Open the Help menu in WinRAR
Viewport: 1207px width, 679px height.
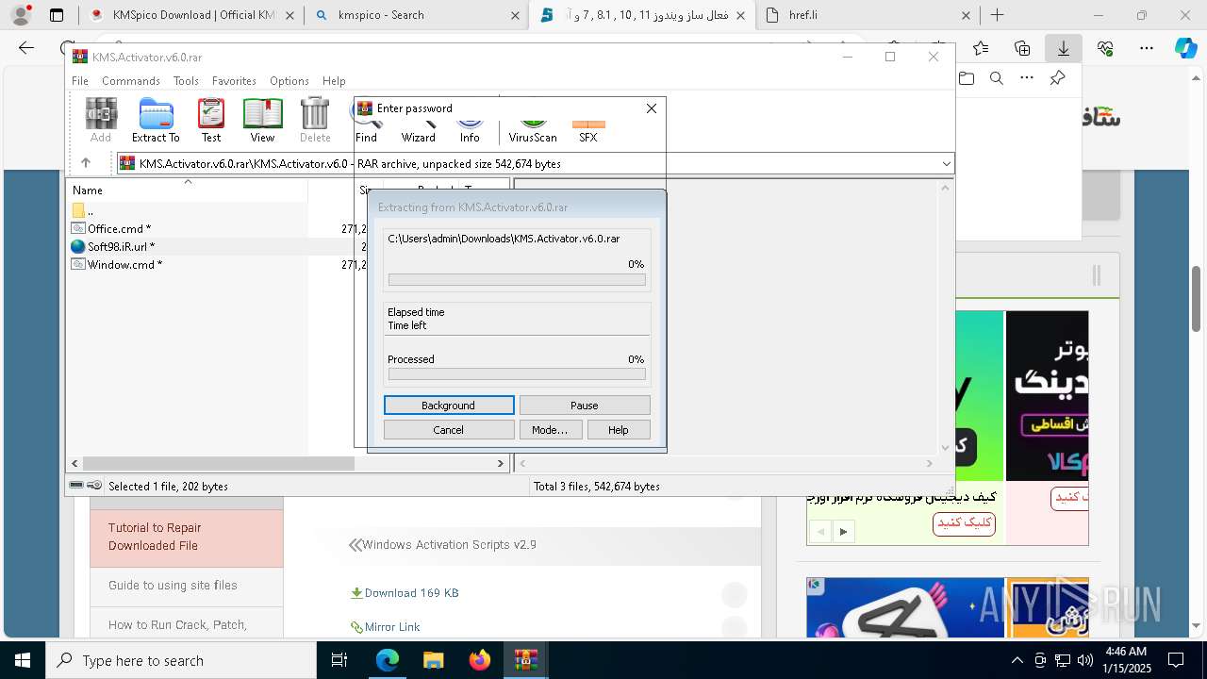(334, 81)
